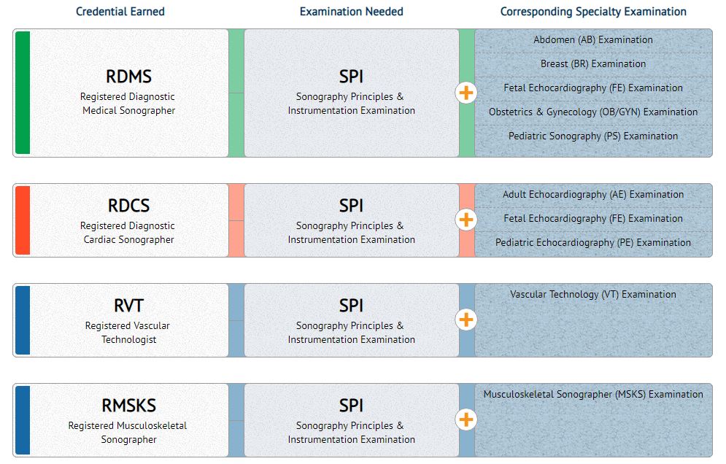Click the SPI examination box beside RDMS

[351, 93]
